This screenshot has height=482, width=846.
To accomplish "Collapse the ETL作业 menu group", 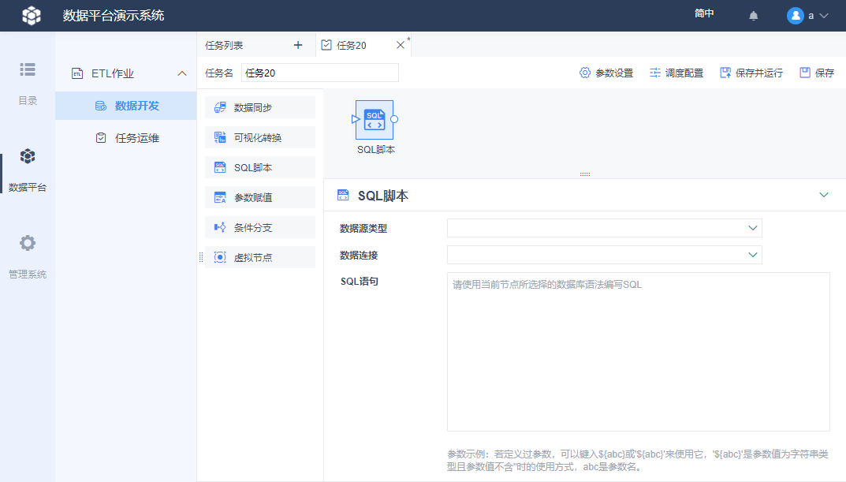I will (181, 73).
